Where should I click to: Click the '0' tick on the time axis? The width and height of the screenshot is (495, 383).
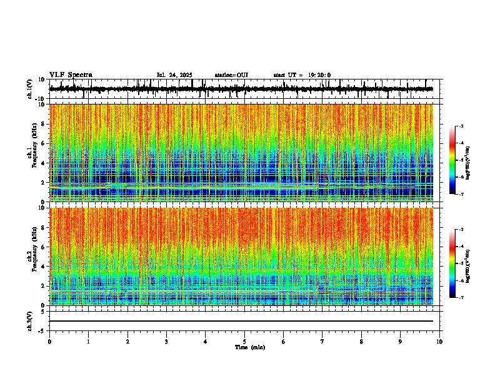point(49,342)
